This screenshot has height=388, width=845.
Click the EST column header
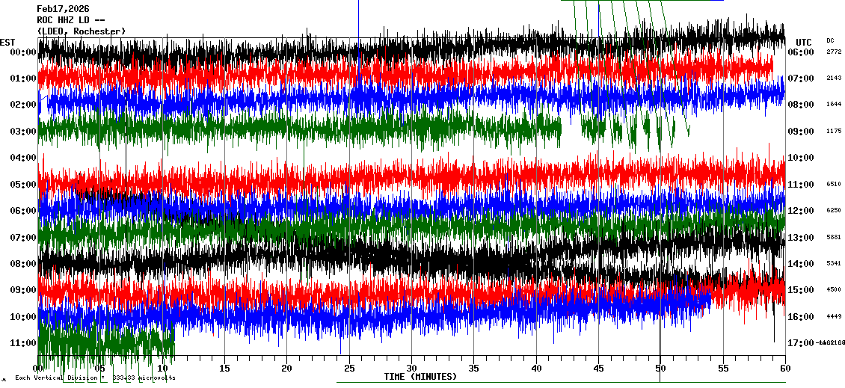pyautogui.click(x=7, y=42)
